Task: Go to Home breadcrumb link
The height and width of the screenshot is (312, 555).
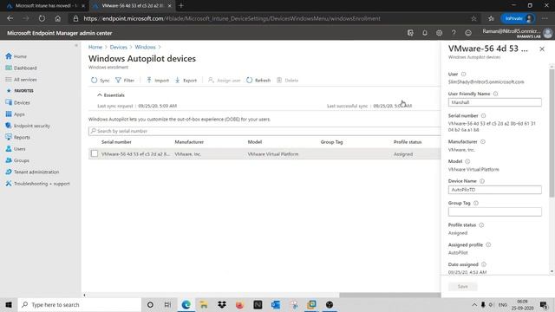Action: 95,47
